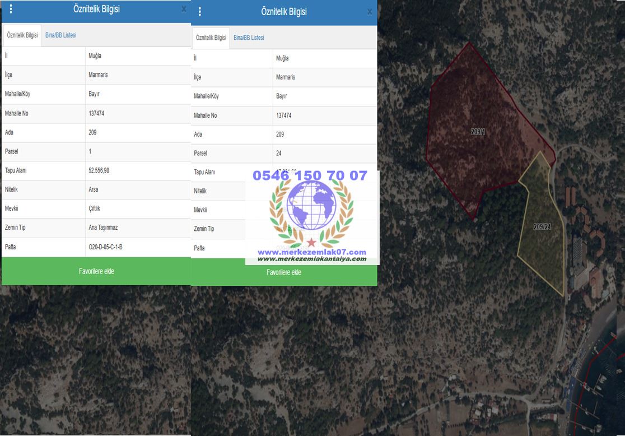Open the three-dot menu in parcel 1 panel

pos(11,10)
